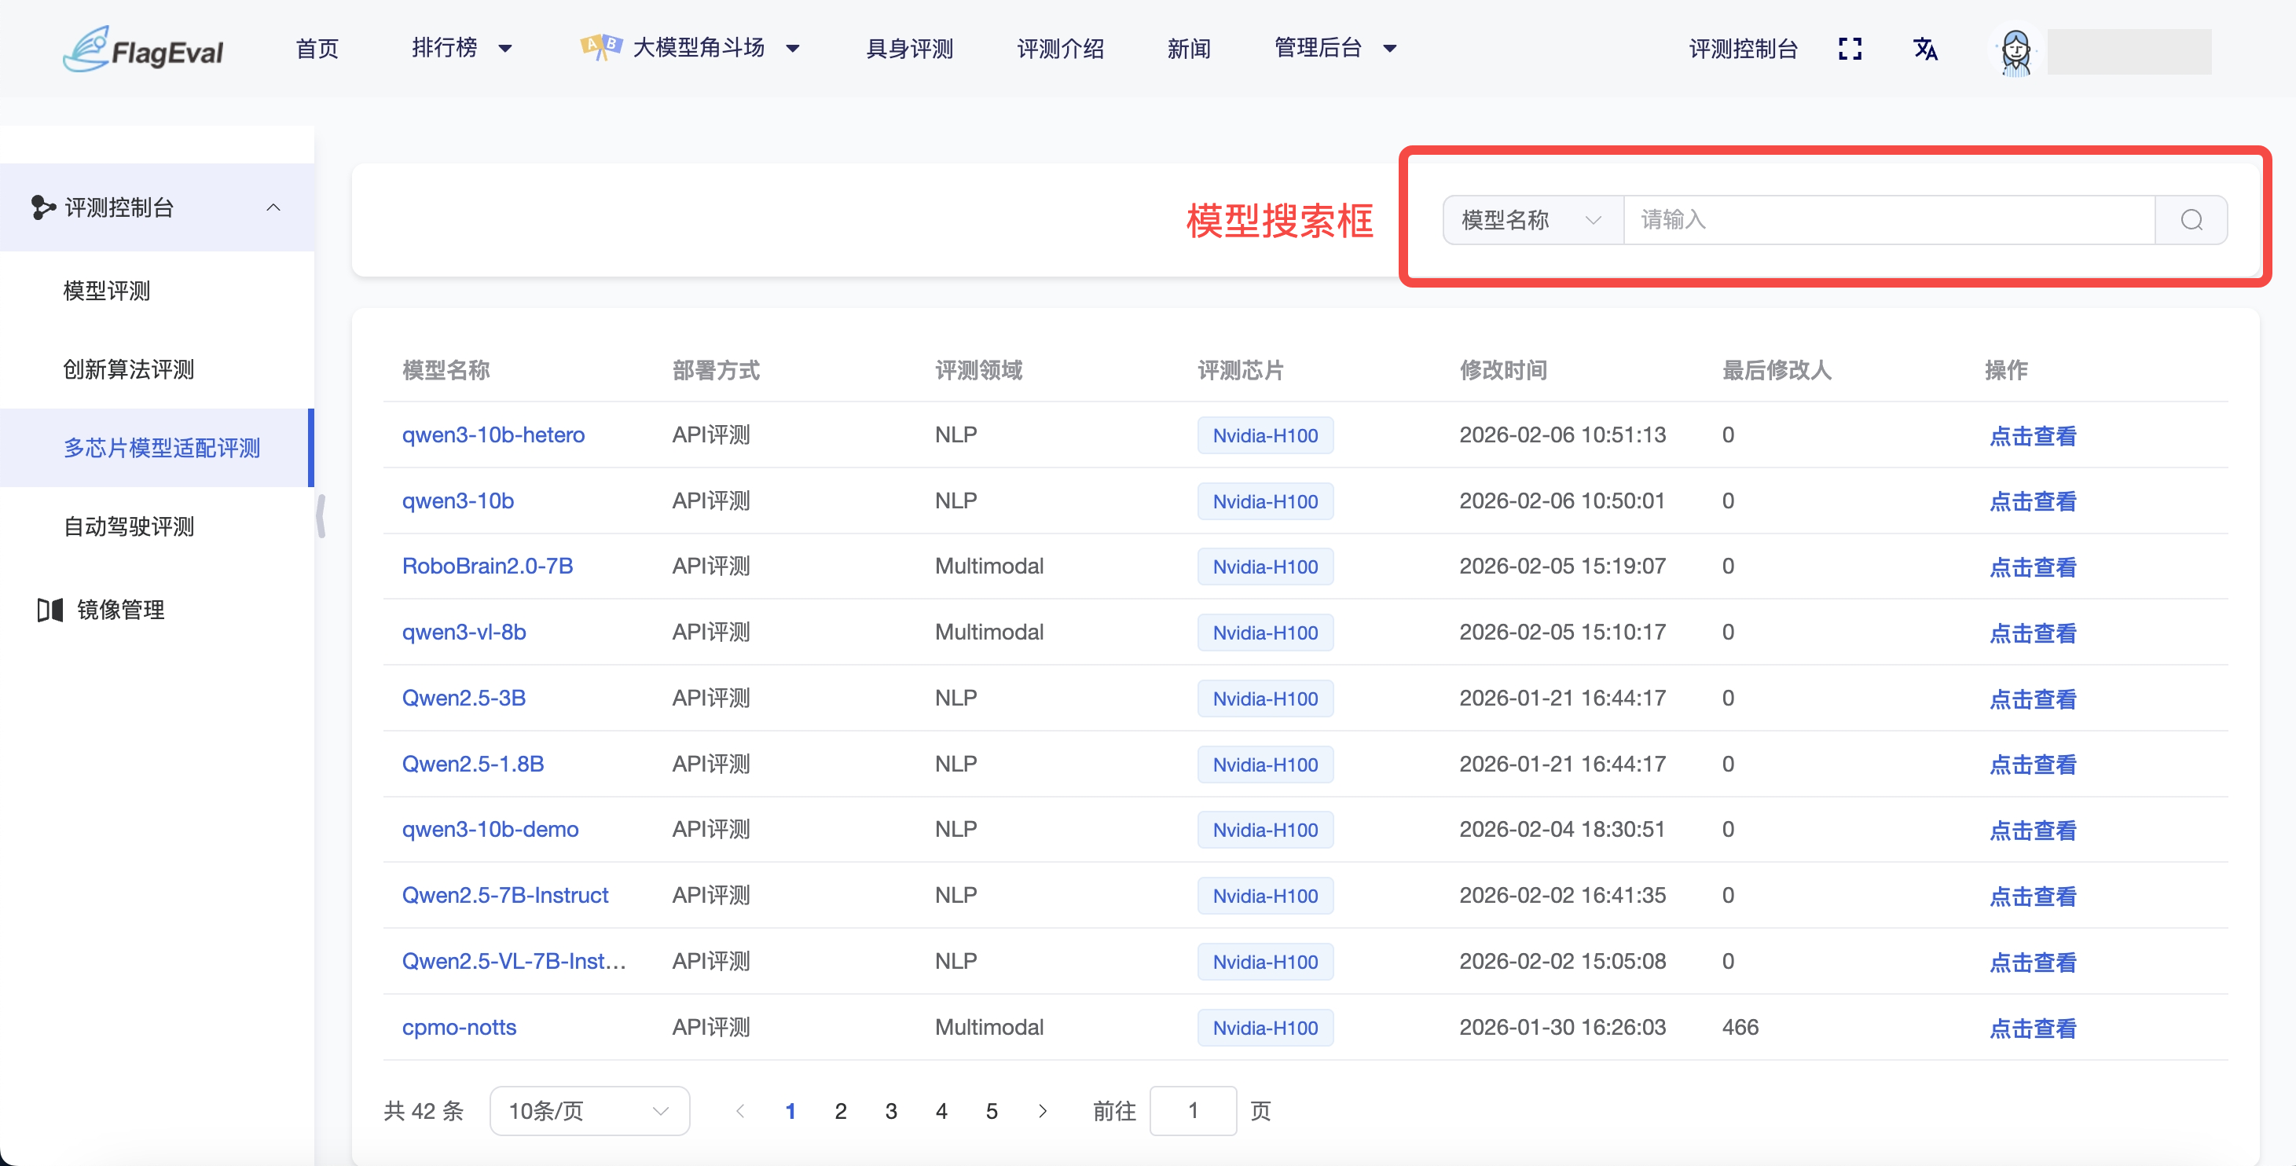Screen dimensions: 2296x1166
Task: Open the customer service avatar icon
Action: tap(2016, 52)
